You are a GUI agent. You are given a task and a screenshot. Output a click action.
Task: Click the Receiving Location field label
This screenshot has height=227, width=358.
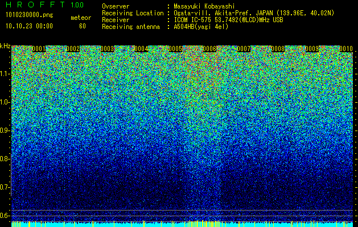point(133,13)
